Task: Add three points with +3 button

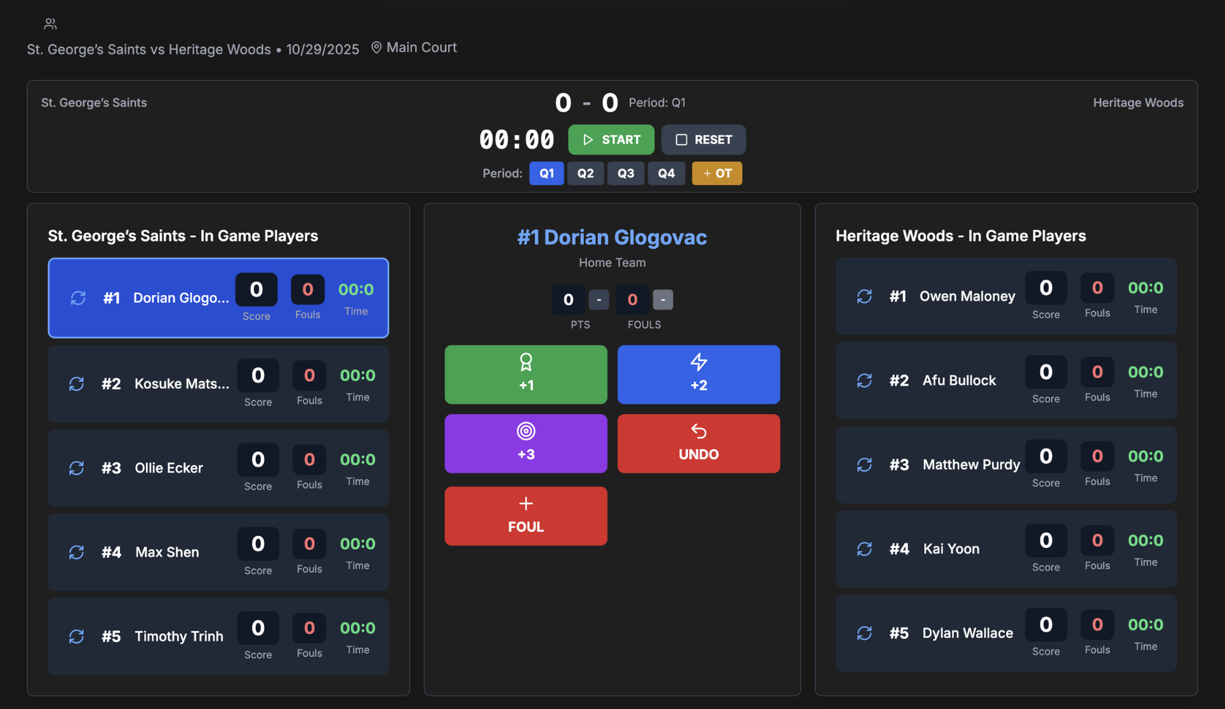Action: pyautogui.click(x=526, y=443)
